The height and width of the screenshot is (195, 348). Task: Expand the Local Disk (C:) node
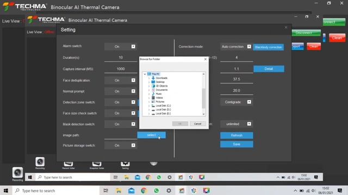pos(149,106)
